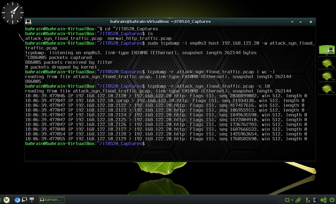
Task: Launch the Chromium browser from the shelf
Action: pos(17,200)
